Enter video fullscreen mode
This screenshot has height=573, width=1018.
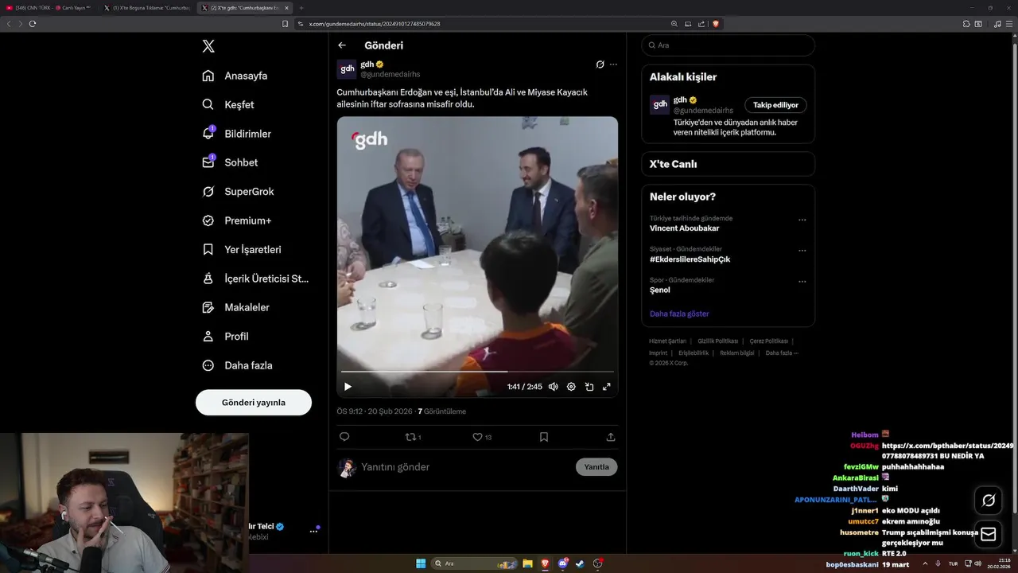click(606, 387)
